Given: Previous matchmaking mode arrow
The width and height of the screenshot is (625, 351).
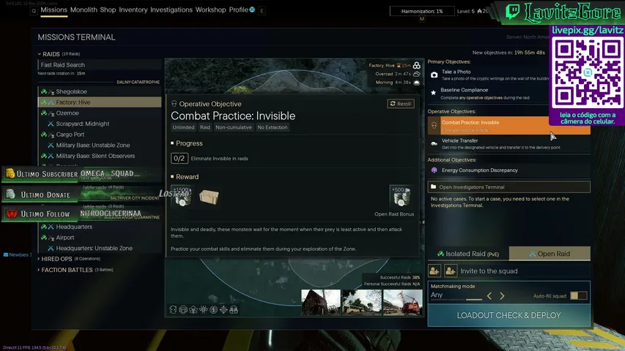Looking at the screenshot, I should (x=489, y=296).
